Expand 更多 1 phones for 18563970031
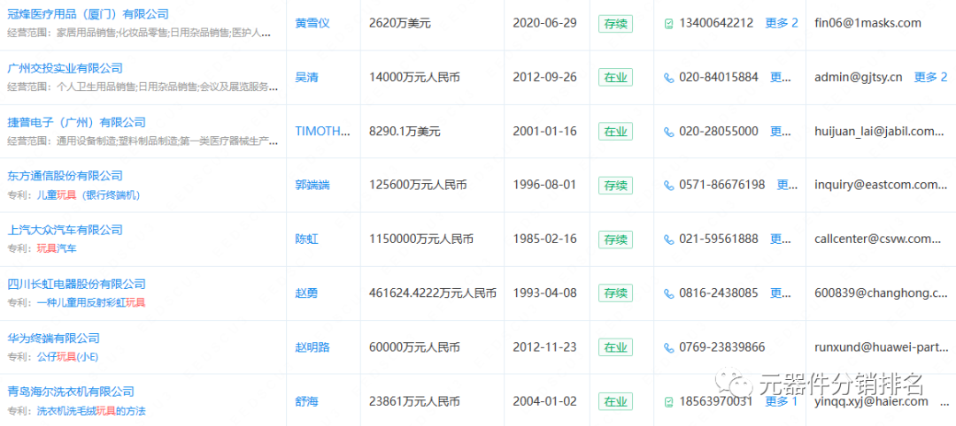 coord(781,401)
